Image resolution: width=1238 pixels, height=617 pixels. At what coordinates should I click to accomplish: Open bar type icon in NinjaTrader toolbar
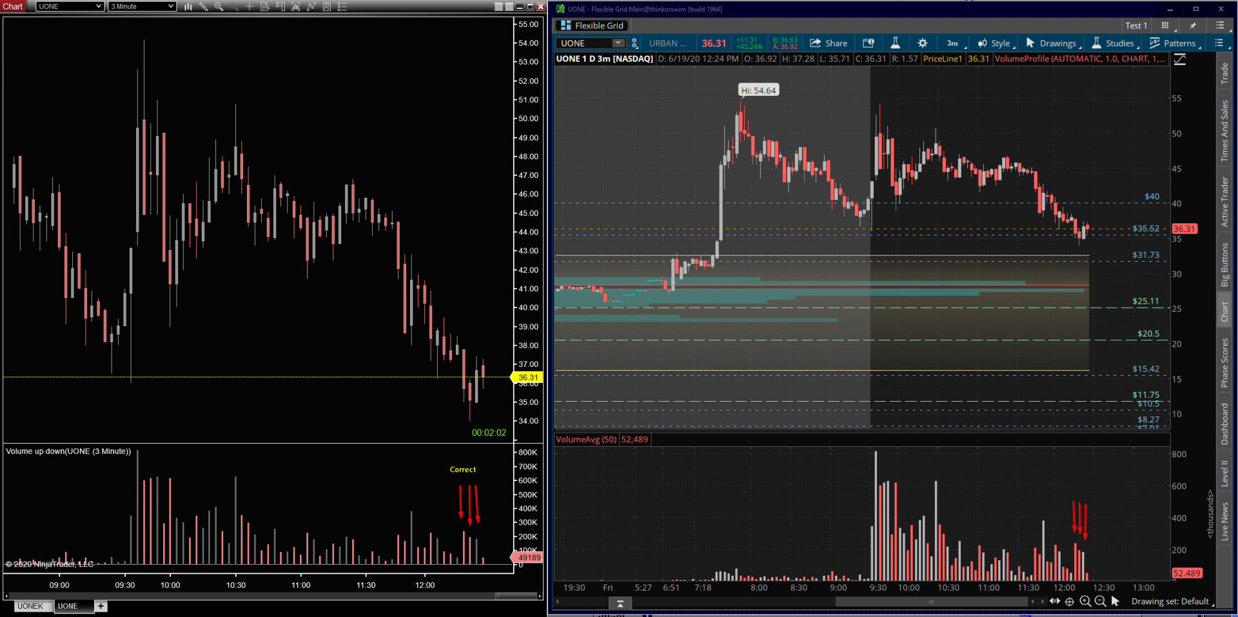[188, 6]
